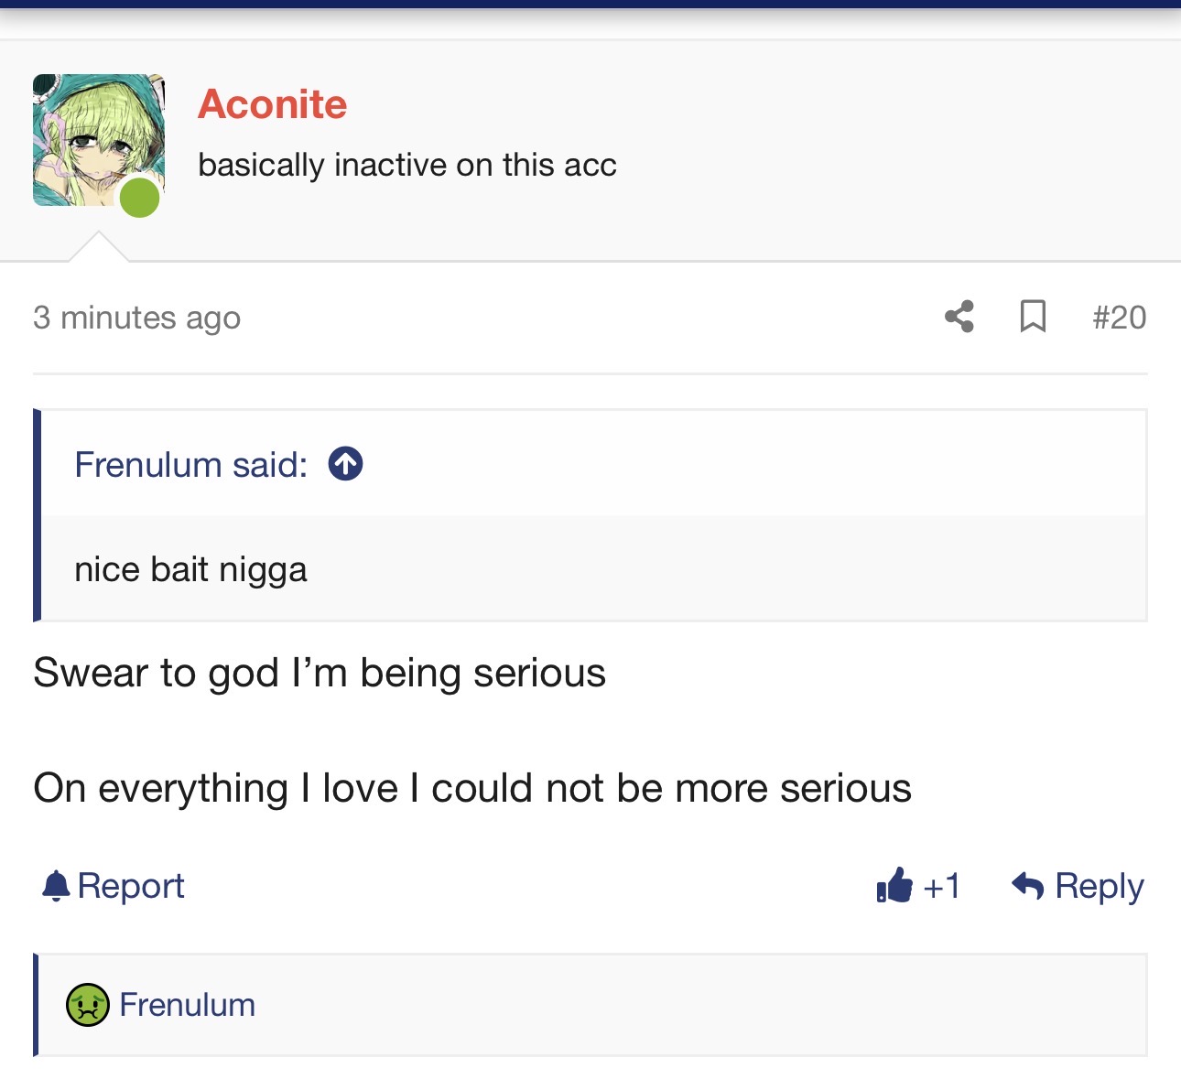This screenshot has height=1090, width=1181.
Task: Open the #20 post permalink
Action: (x=1119, y=318)
